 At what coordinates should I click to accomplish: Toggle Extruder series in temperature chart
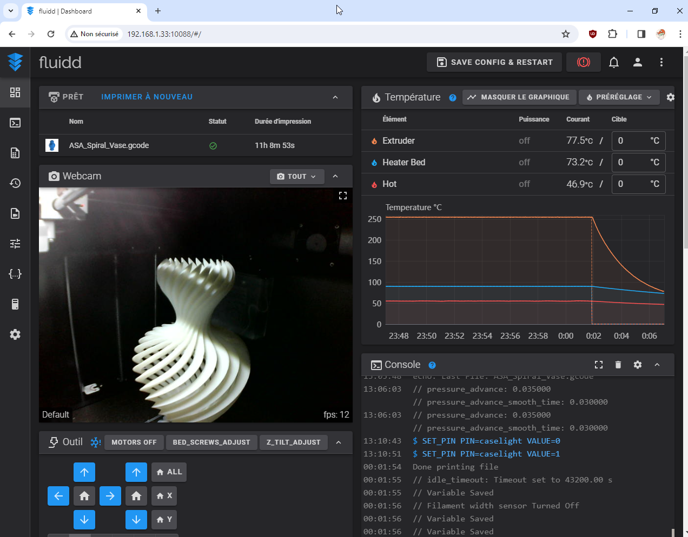398,140
